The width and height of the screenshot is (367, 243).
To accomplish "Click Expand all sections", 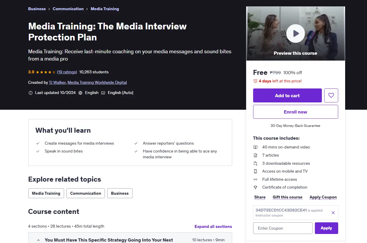I will (x=213, y=226).
